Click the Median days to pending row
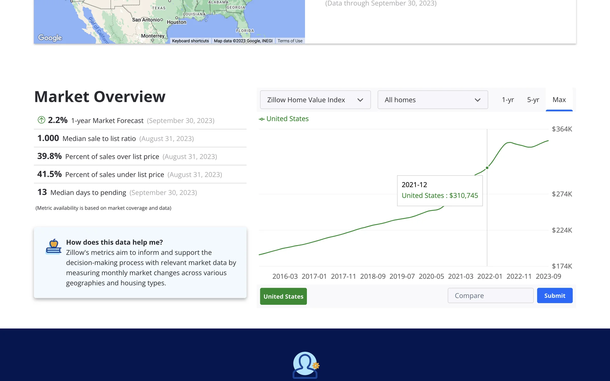Viewport: 610px width, 381px height. [x=140, y=192]
